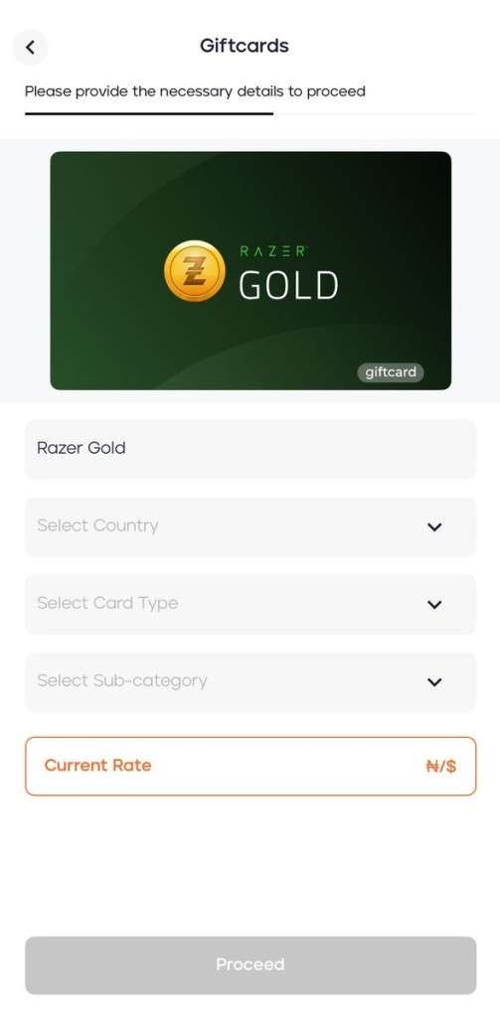500x1016 pixels.
Task: Open the Select Sub-category dropdown
Action: pos(250,681)
